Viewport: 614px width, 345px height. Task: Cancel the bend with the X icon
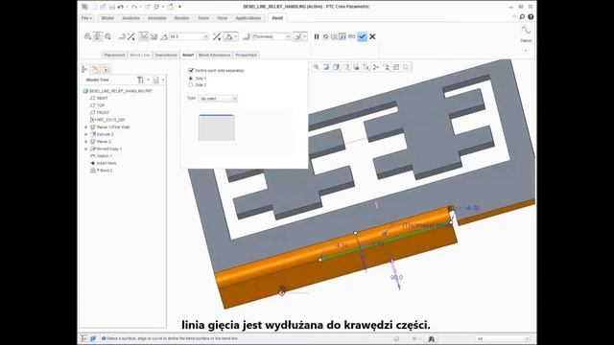coord(372,36)
